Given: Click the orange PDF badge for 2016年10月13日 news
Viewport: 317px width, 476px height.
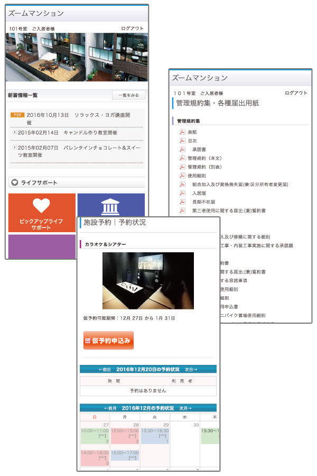Looking at the screenshot, I should tap(17, 115).
